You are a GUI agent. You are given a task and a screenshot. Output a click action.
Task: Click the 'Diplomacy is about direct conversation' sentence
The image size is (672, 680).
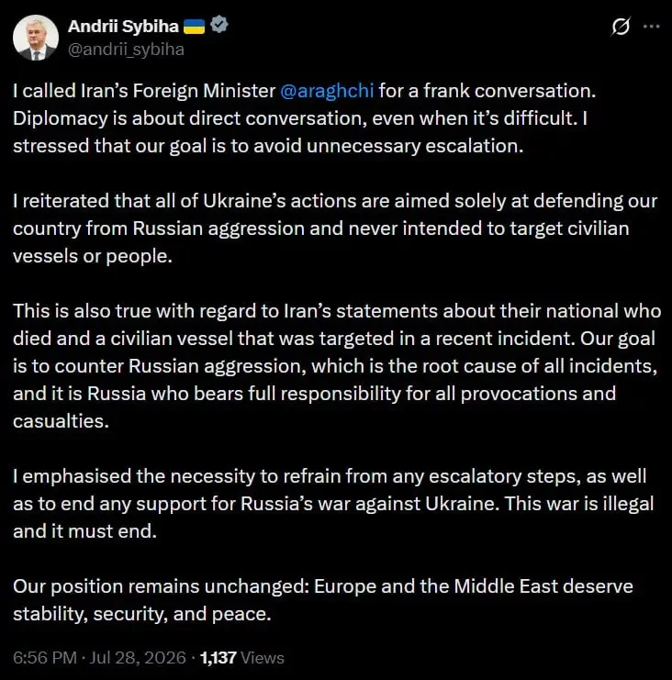pos(293,118)
